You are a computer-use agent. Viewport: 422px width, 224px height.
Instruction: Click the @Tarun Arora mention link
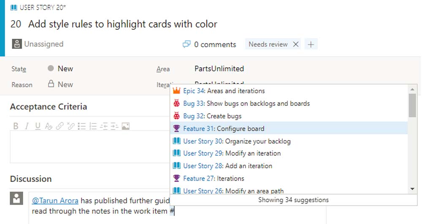pos(55,200)
